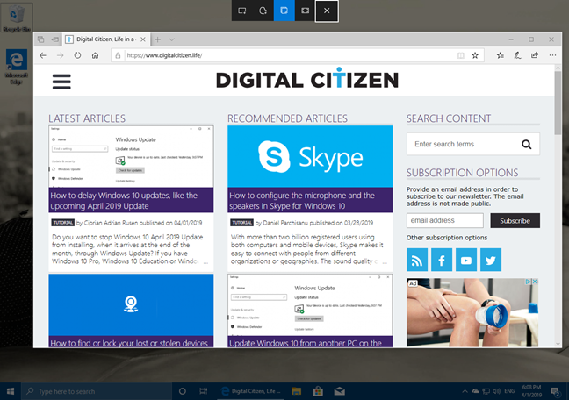Select the Digital Citizen browser tab
This screenshot has height=400, width=569.
105,39
